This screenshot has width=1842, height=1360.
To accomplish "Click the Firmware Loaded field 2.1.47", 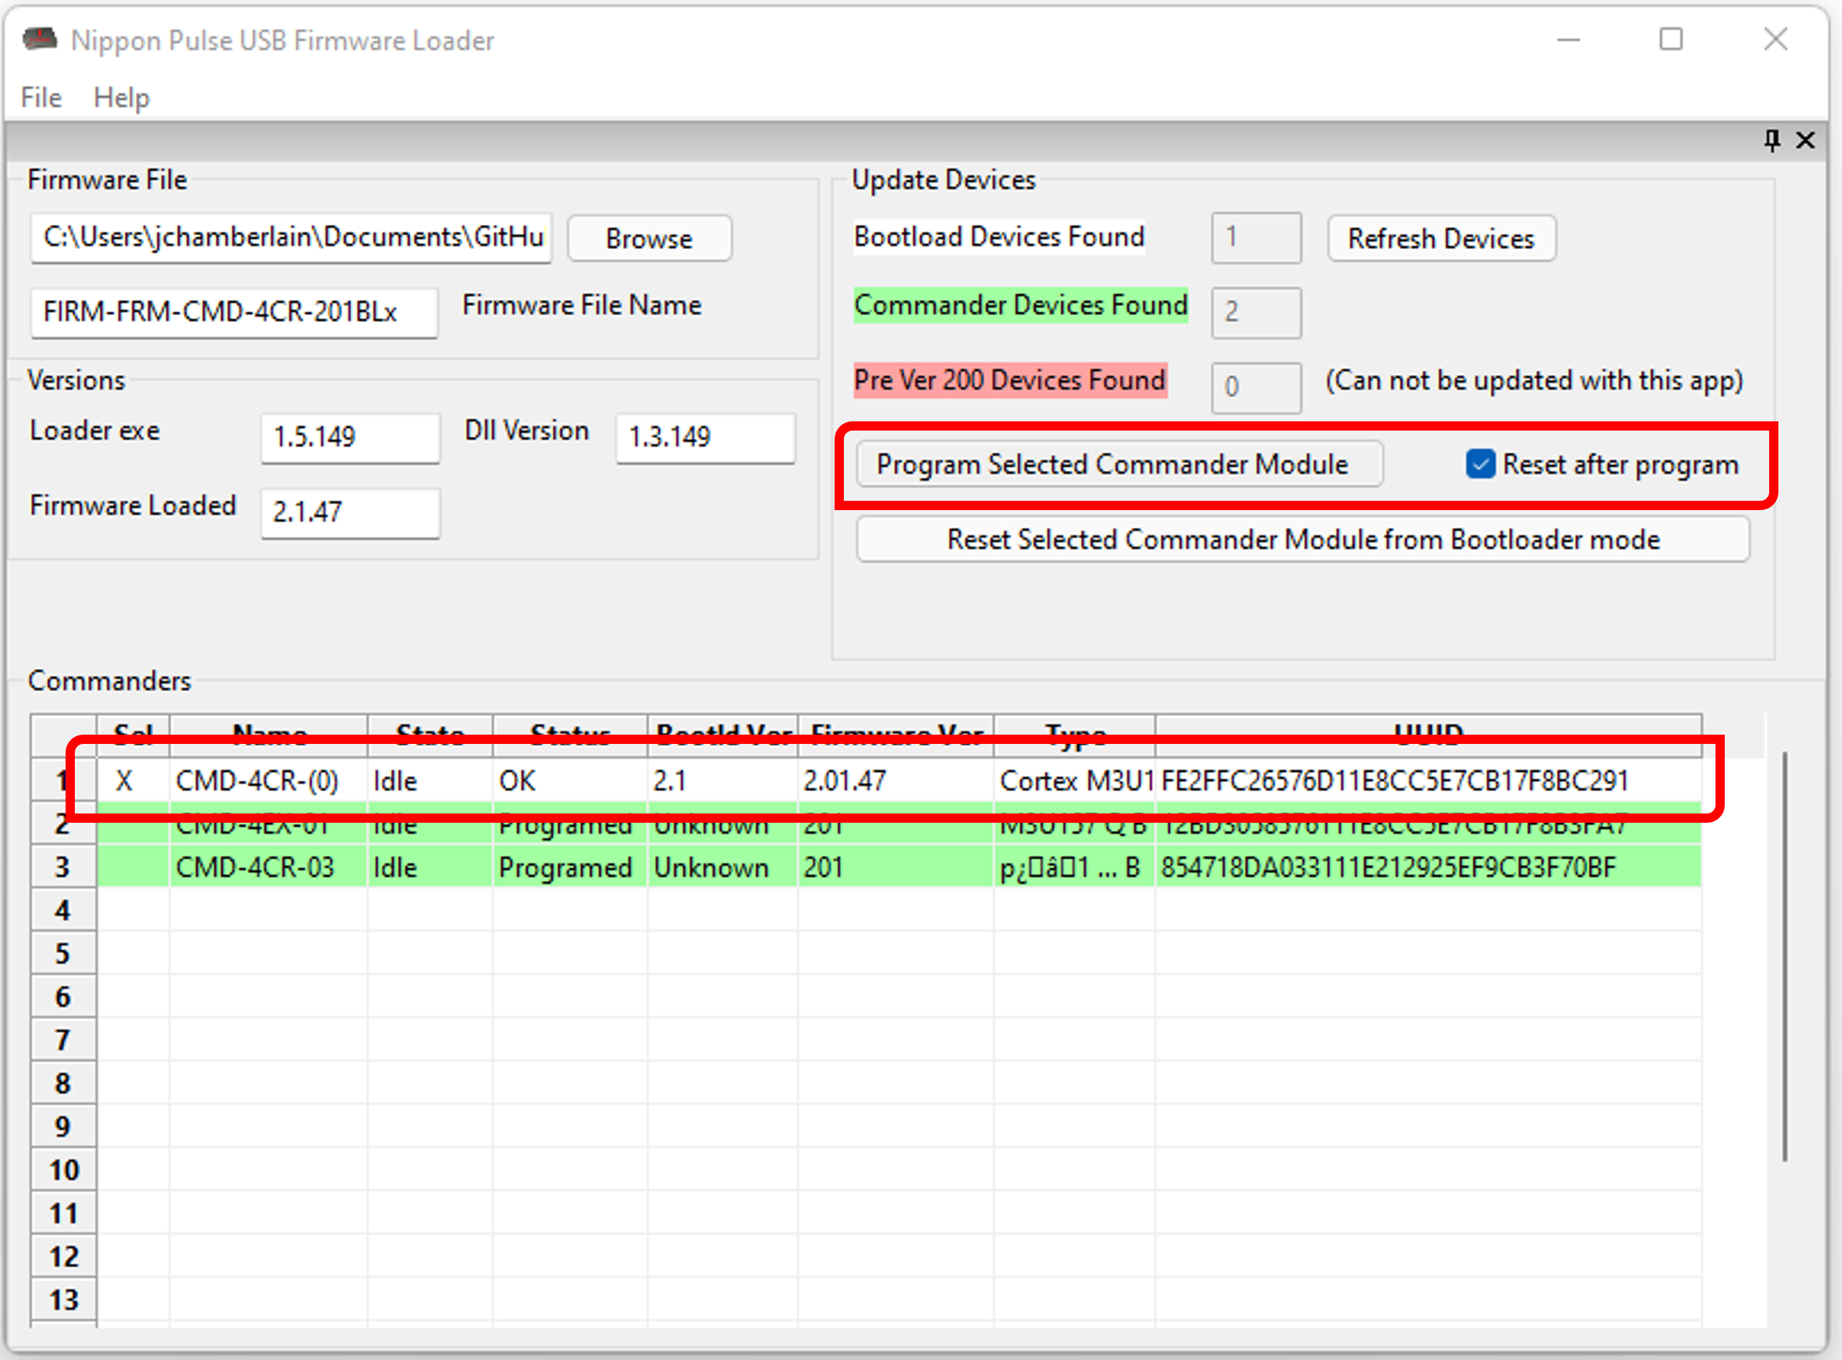I will tap(350, 513).
